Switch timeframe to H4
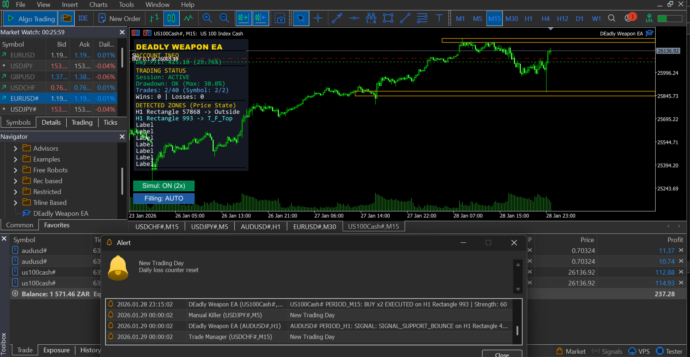690x357 pixels. coord(545,18)
